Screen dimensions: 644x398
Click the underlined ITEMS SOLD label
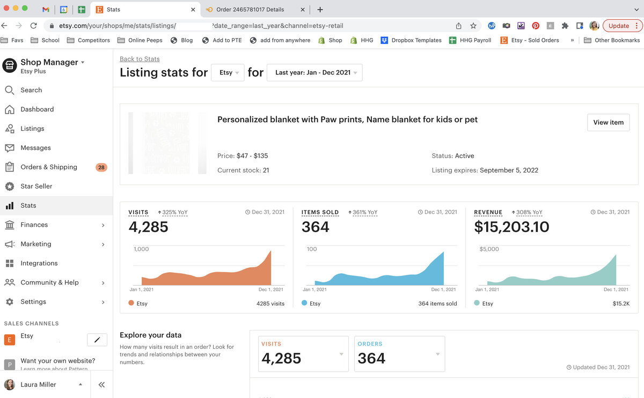point(320,213)
